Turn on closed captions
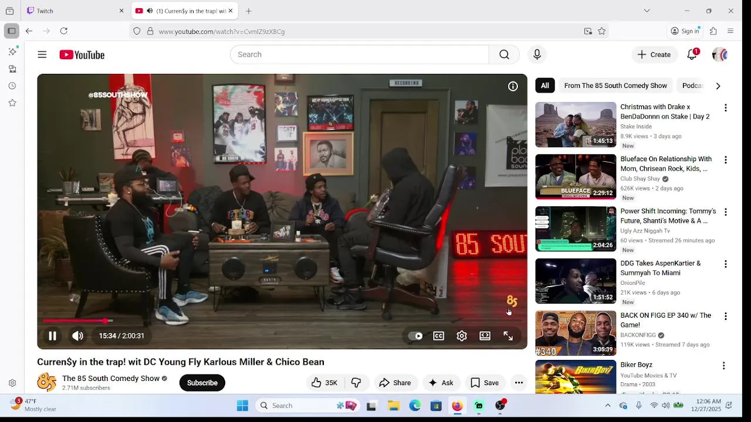This screenshot has width=751, height=422. pos(438,336)
